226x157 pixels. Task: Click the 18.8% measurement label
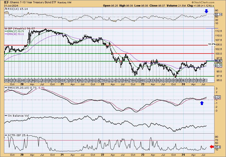[x=211, y=44]
